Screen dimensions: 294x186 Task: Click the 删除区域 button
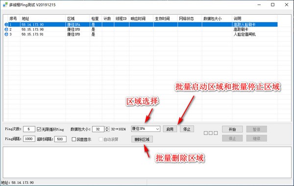tap(142, 139)
